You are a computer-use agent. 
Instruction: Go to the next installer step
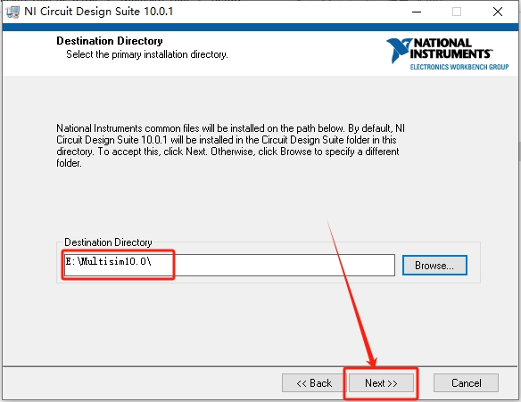click(x=381, y=383)
